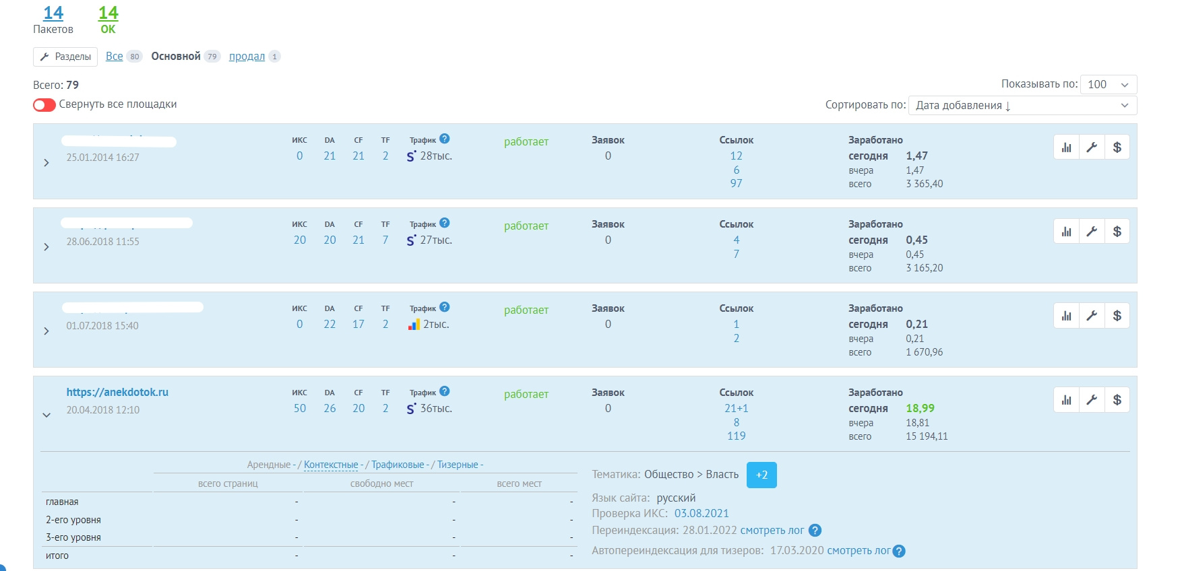This screenshot has height=571, width=1182.
Task: Select the 'Основной' section tab
Action: [176, 57]
